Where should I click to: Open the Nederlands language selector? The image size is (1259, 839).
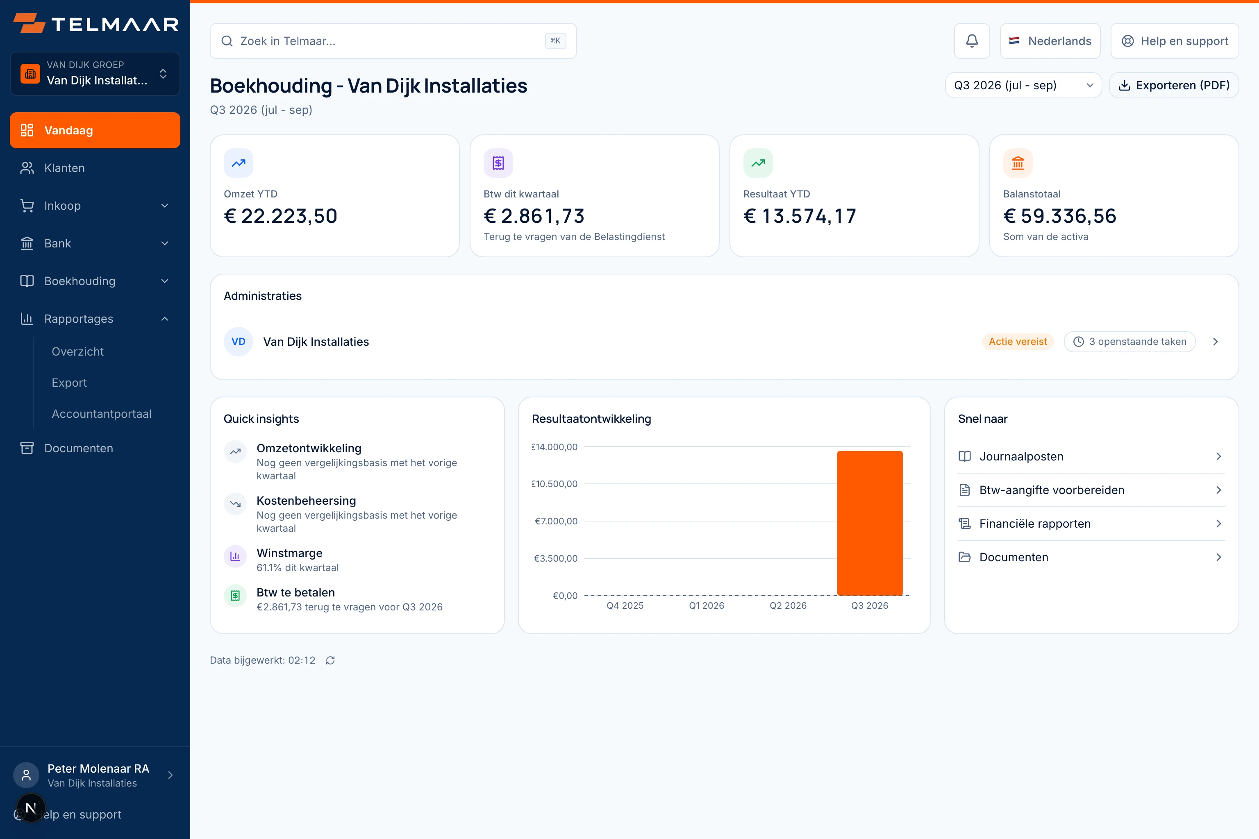pos(1050,41)
